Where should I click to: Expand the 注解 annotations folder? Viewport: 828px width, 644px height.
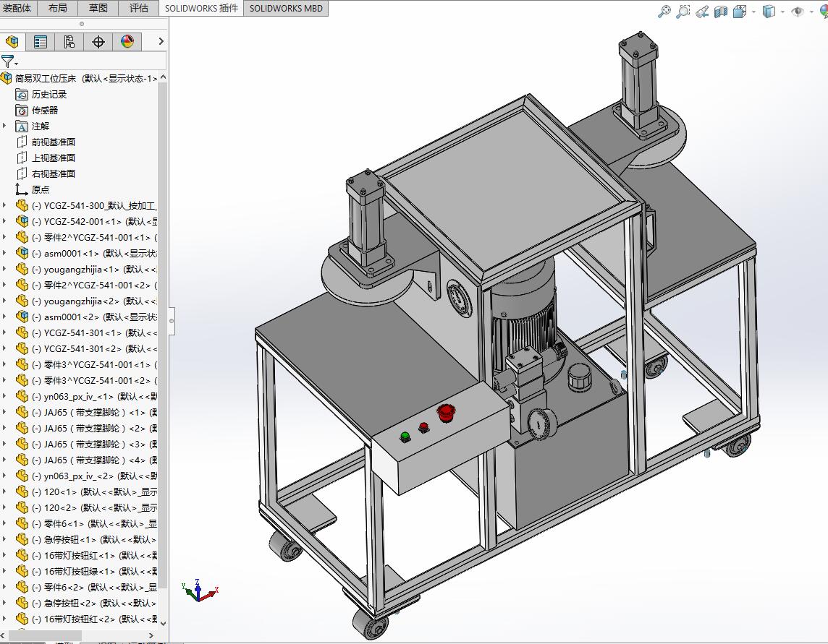pyautogui.click(x=4, y=126)
